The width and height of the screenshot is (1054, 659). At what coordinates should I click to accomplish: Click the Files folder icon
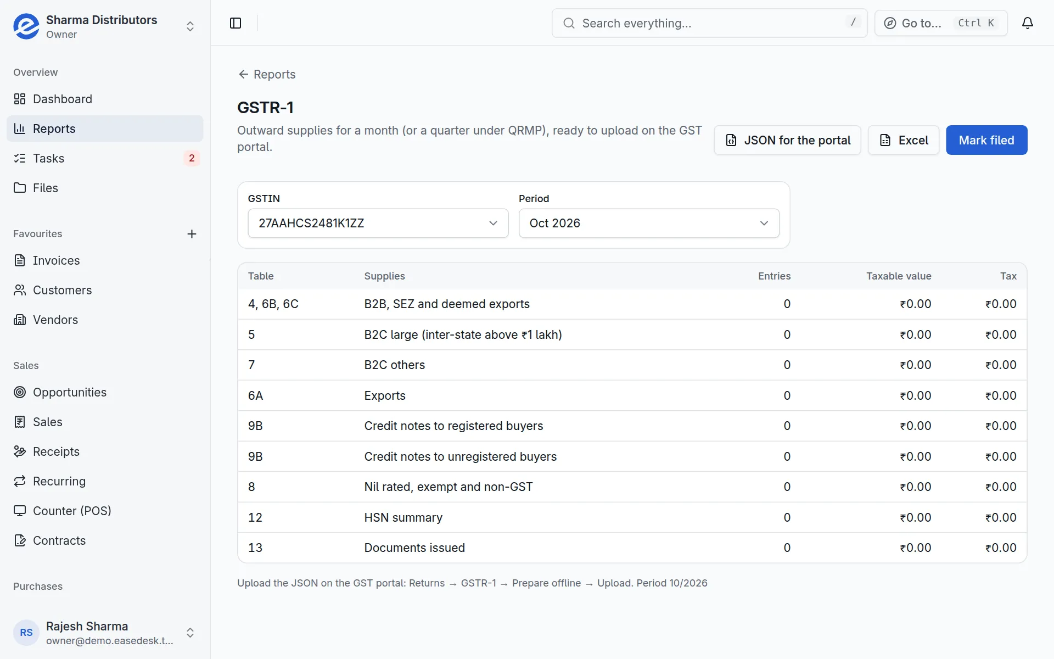[x=20, y=188]
